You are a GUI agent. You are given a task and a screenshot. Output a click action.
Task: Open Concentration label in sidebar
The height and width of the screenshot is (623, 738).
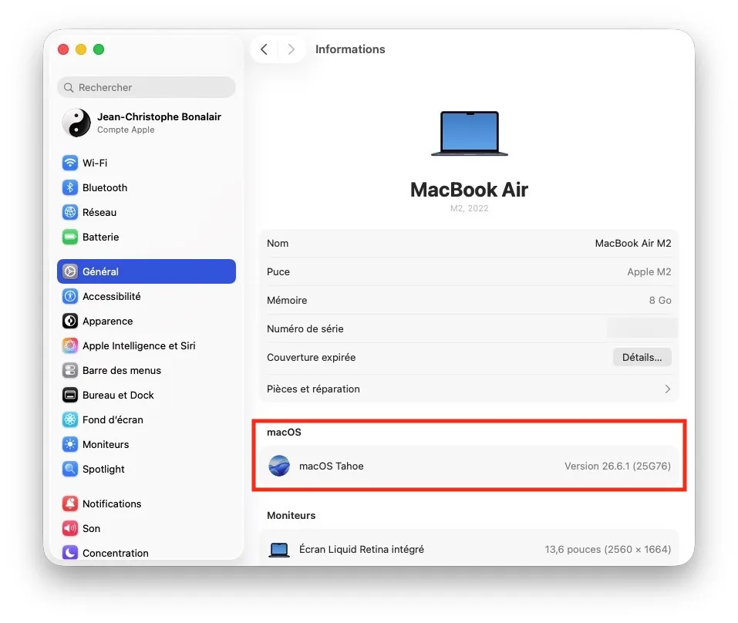coord(116,554)
